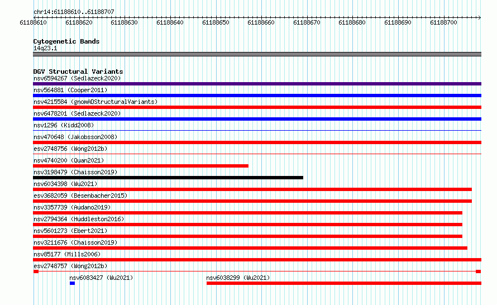
Task: Click the right red end block of esv2748757
Action: (x=479, y=271)
